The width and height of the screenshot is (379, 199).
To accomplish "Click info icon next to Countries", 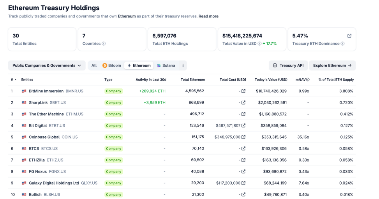I will pos(104,44).
